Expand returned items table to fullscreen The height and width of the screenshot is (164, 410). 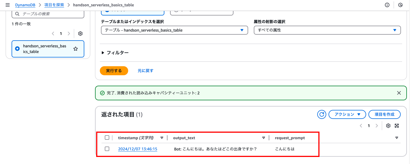pyautogui.click(x=397, y=126)
